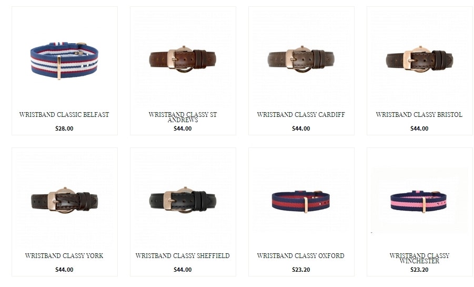The width and height of the screenshot is (474, 287).
Task: Click the $23.20 price under Winchester wristband
Action: tap(419, 270)
